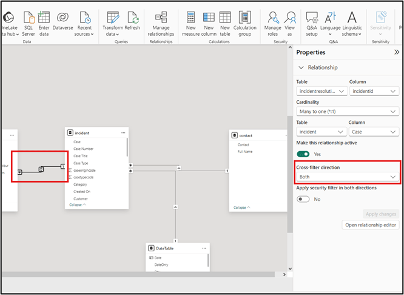This screenshot has height=295, width=404.
Task: Expand the Transform data dropdown
Action: (x=112, y=35)
